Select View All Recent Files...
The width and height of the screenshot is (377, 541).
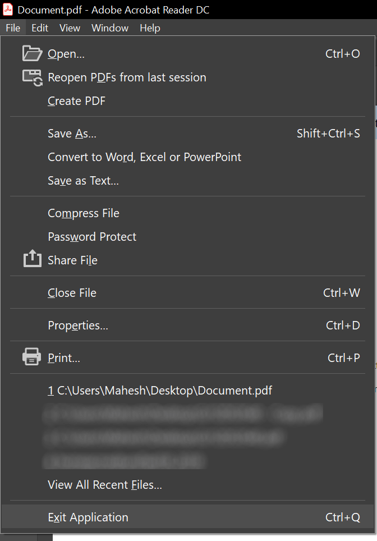pyautogui.click(x=105, y=485)
